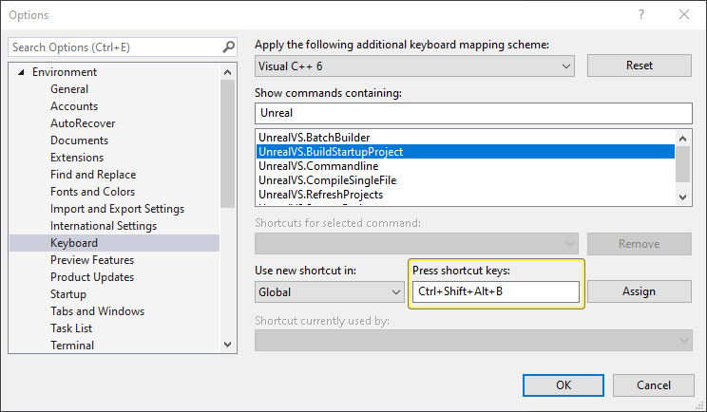Click the Reset button
This screenshot has height=412, width=707.
(x=639, y=66)
